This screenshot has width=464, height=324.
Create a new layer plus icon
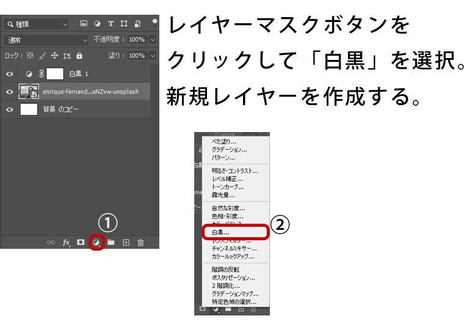[x=126, y=243]
